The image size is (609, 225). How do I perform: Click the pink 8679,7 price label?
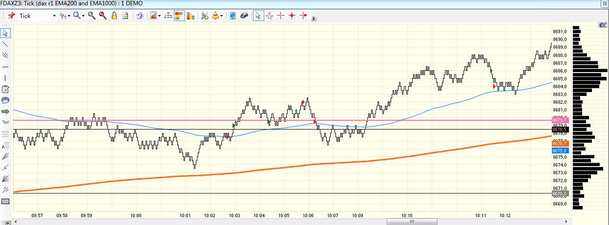(x=560, y=120)
